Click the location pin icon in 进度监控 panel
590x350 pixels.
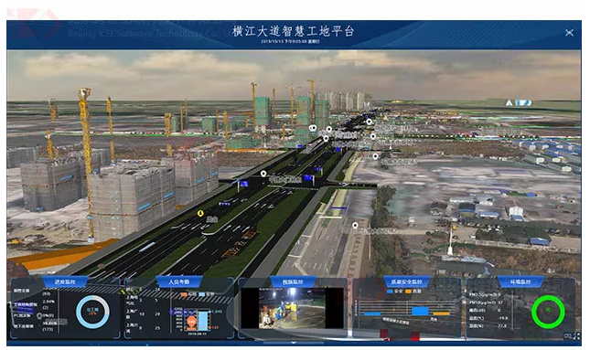[38, 316]
